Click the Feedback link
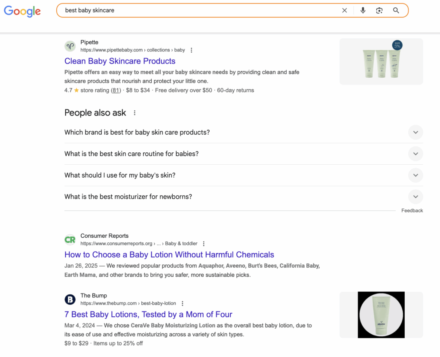The width and height of the screenshot is (440, 357). [x=412, y=211]
